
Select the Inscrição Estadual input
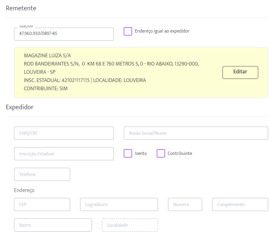coord(64,154)
